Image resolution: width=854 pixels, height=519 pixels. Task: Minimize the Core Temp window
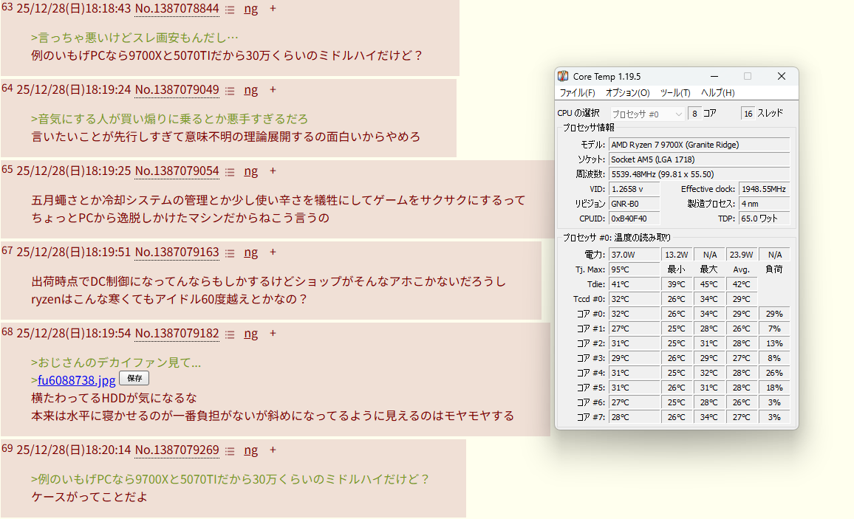click(x=714, y=76)
